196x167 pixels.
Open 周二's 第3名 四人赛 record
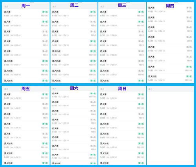[74, 23]
